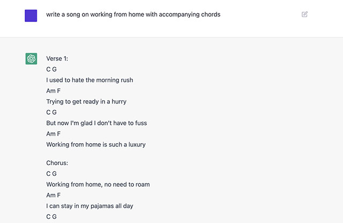Click the lyric "But now I'm glad I don't have to fuss"
Image resolution: width=343 pixels, height=223 pixels.
pos(96,123)
